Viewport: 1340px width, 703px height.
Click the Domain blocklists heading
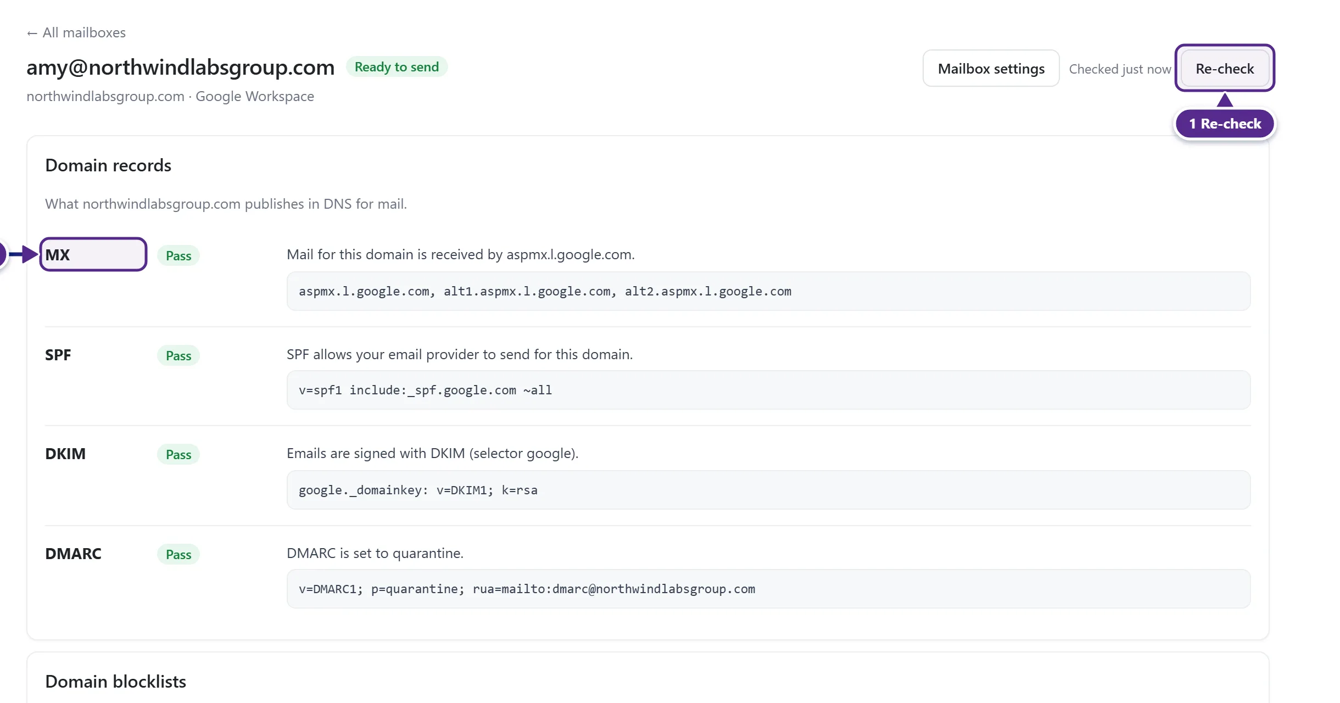coord(116,682)
